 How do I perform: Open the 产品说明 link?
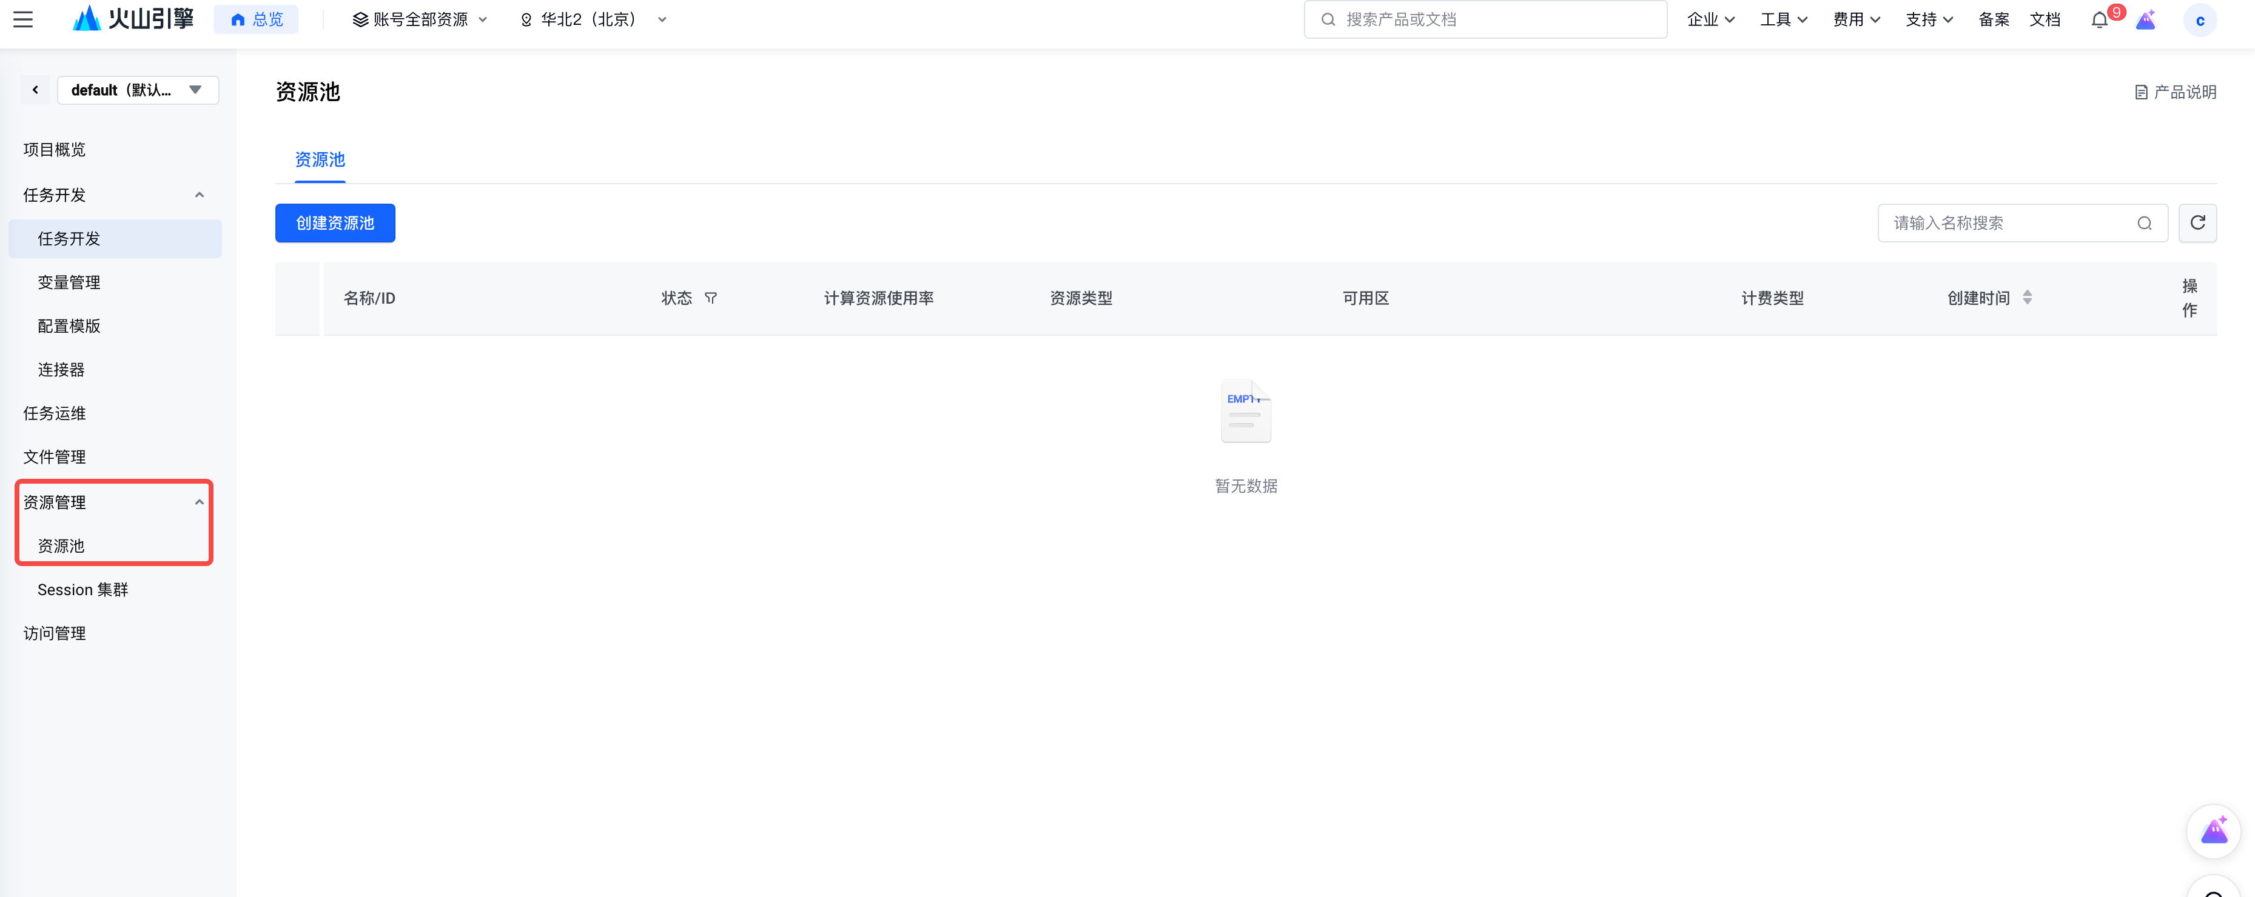click(2176, 92)
